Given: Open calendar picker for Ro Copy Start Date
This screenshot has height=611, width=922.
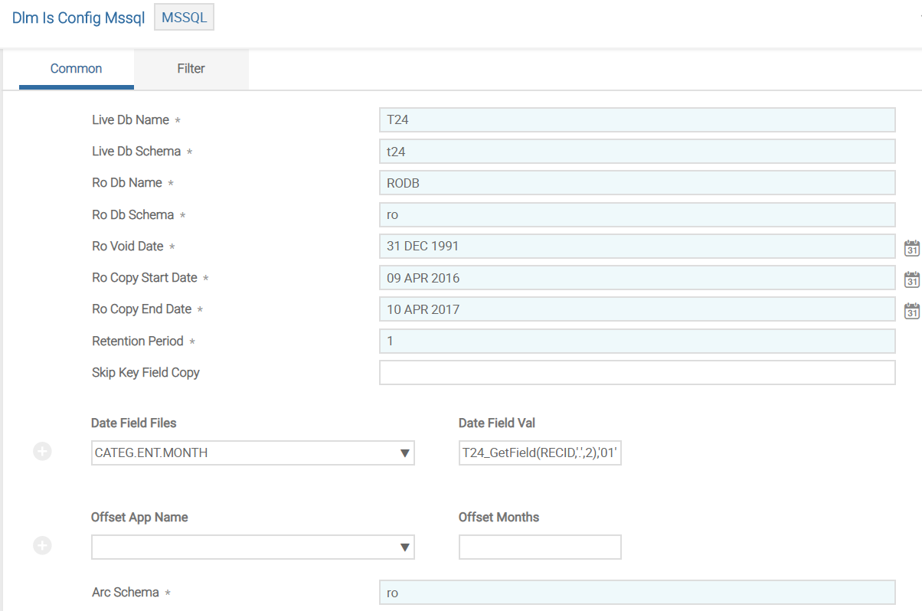Looking at the screenshot, I should (x=911, y=279).
